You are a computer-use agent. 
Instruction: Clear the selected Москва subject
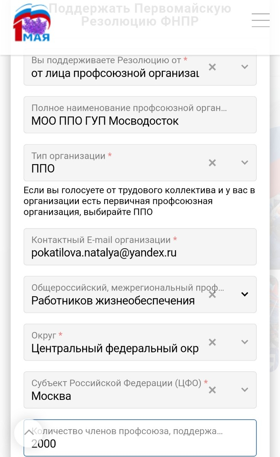click(x=212, y=390)
